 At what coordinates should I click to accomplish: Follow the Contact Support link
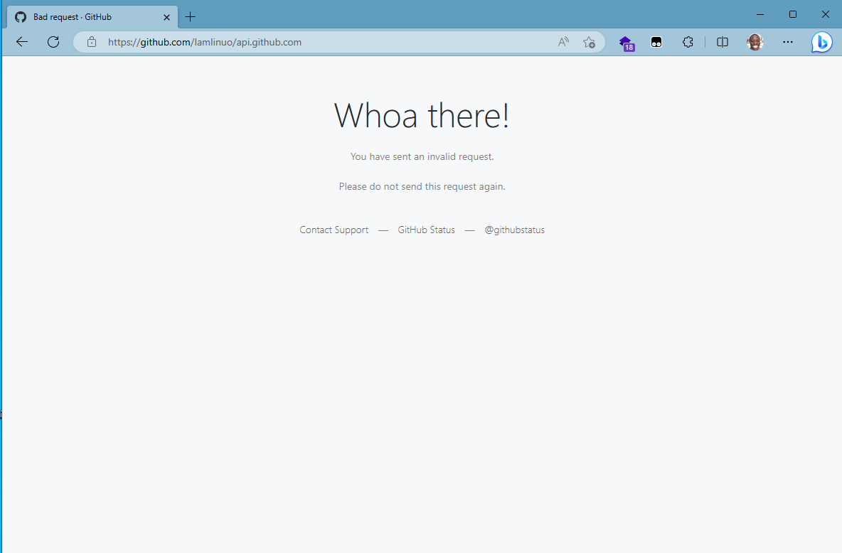coord(334,230)
